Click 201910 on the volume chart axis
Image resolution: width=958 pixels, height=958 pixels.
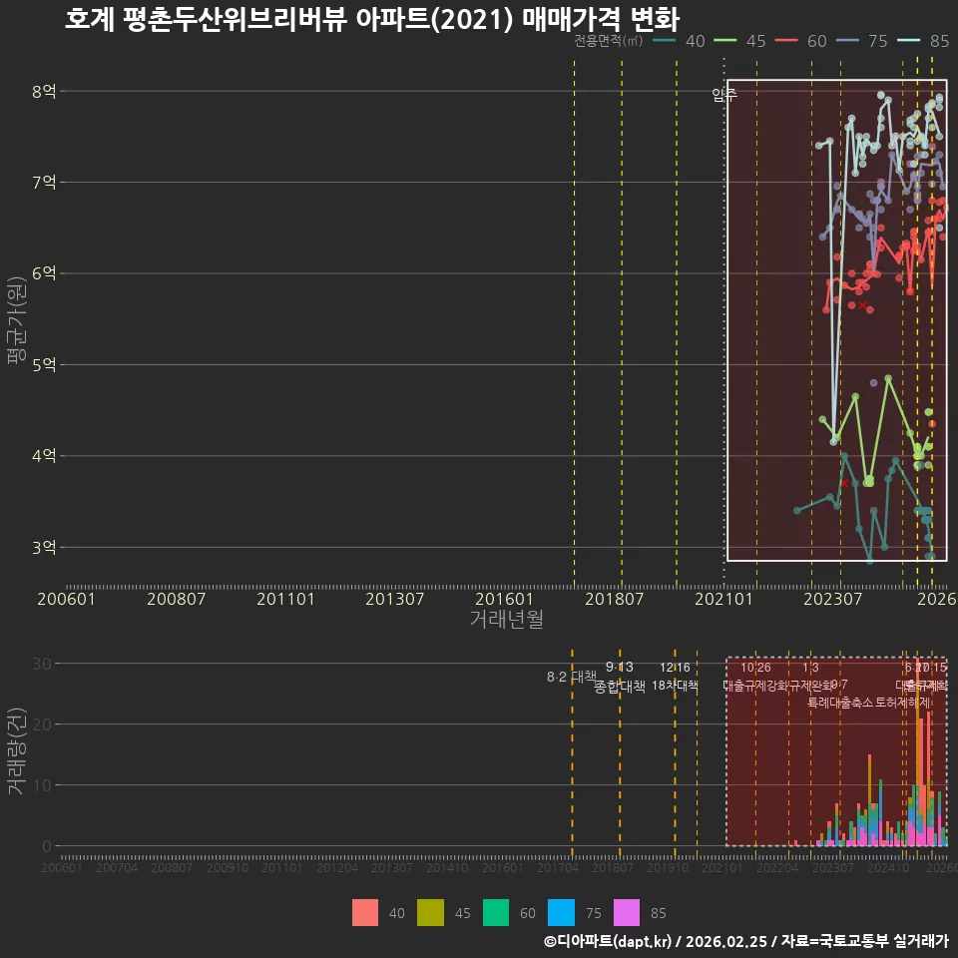tap(668, 867)
